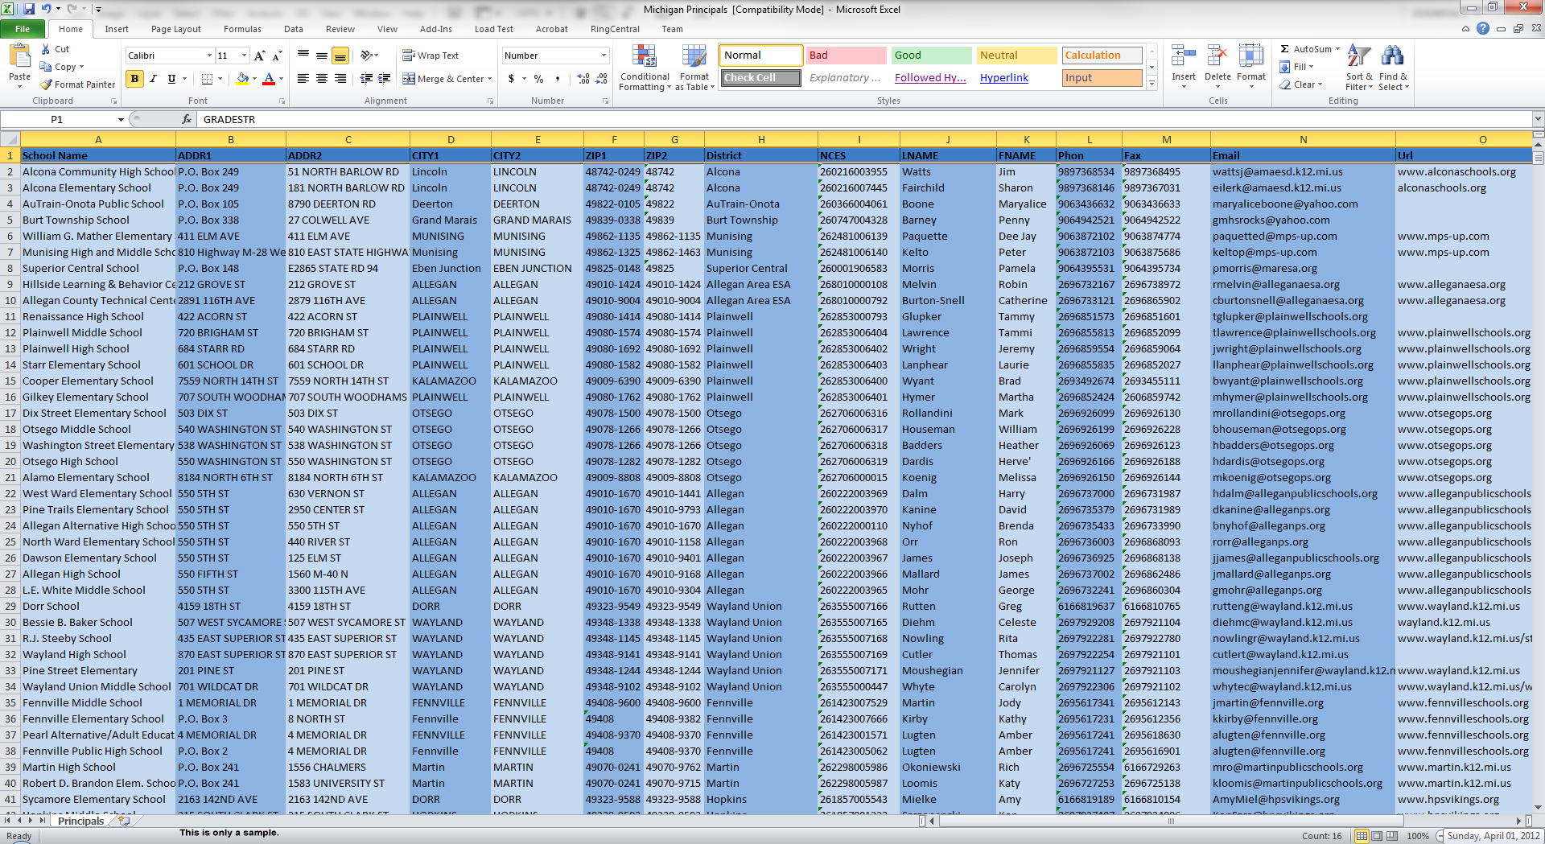Open Conditional Formatting menu
Screen dimensions: 1545x844
point(645,68)
